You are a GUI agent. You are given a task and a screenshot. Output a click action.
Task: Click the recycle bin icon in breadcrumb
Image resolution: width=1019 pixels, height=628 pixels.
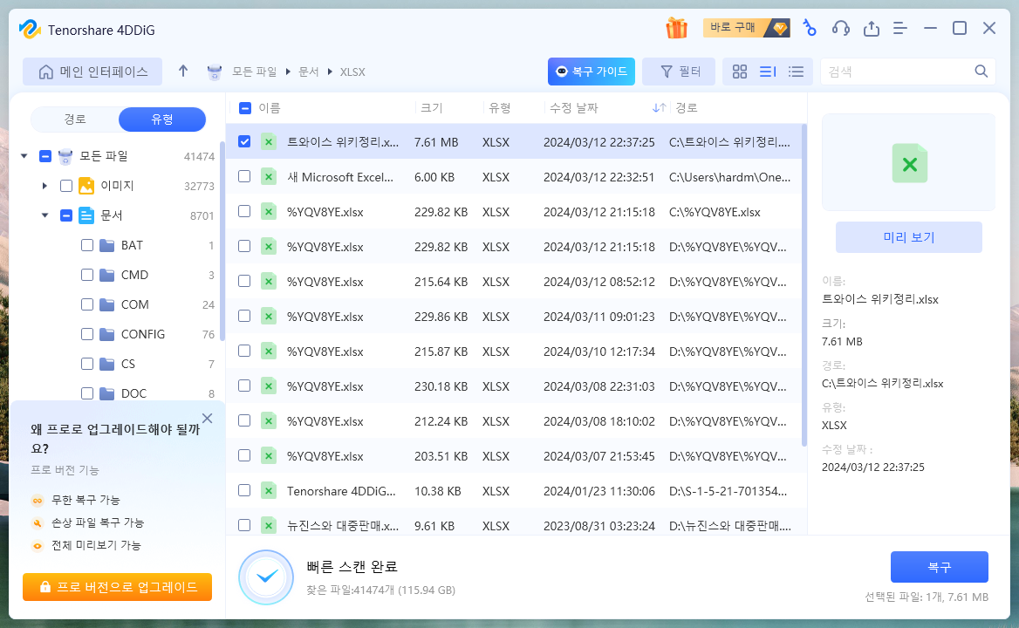215,72
